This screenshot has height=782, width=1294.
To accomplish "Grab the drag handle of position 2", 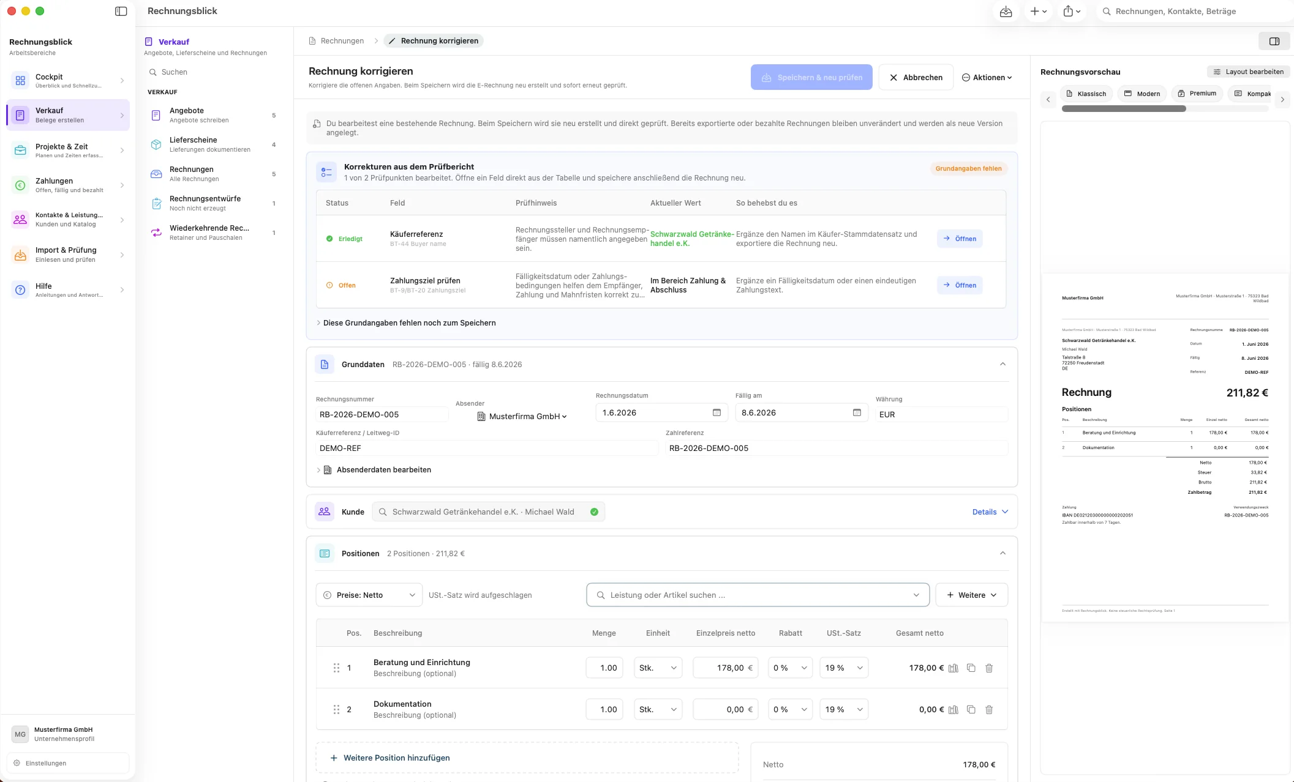I will click(336, 710).
